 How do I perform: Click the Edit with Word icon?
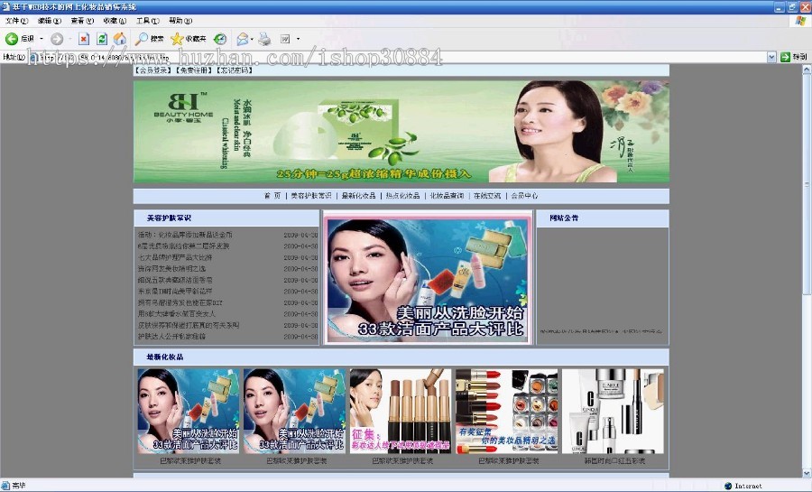click(x=285, y=39)
